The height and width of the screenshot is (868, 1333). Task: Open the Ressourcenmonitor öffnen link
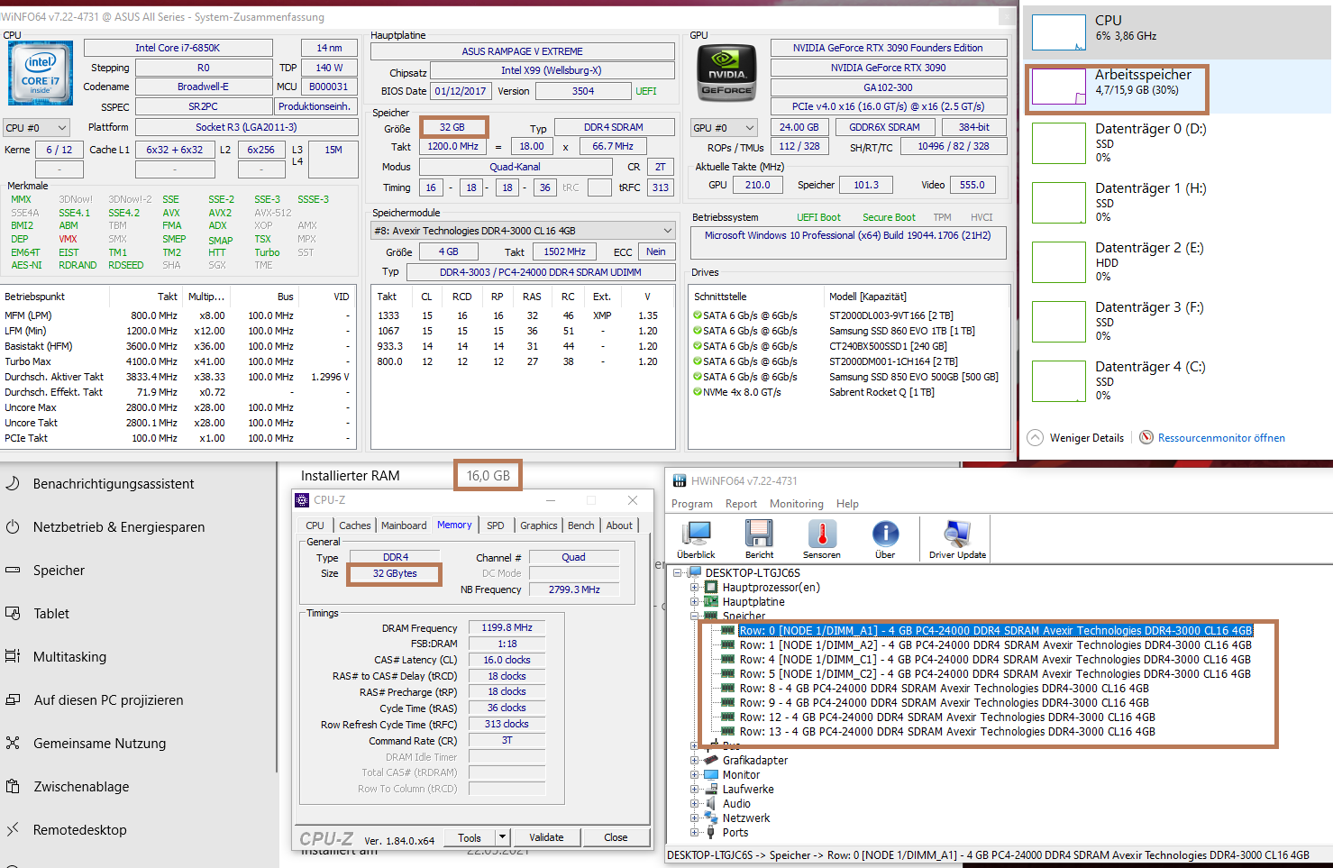(x=1221, y=438)
